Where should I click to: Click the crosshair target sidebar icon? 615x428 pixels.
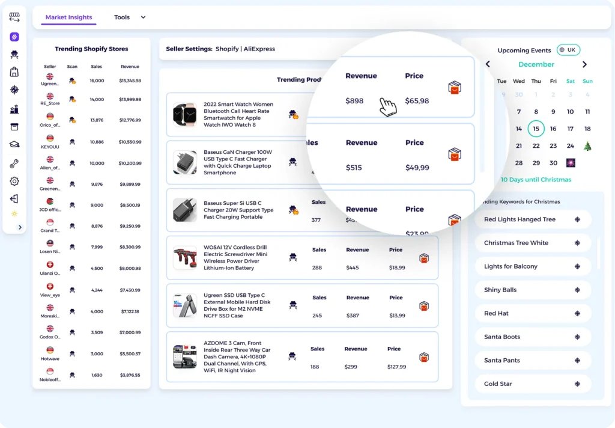[x=14, y=90]
